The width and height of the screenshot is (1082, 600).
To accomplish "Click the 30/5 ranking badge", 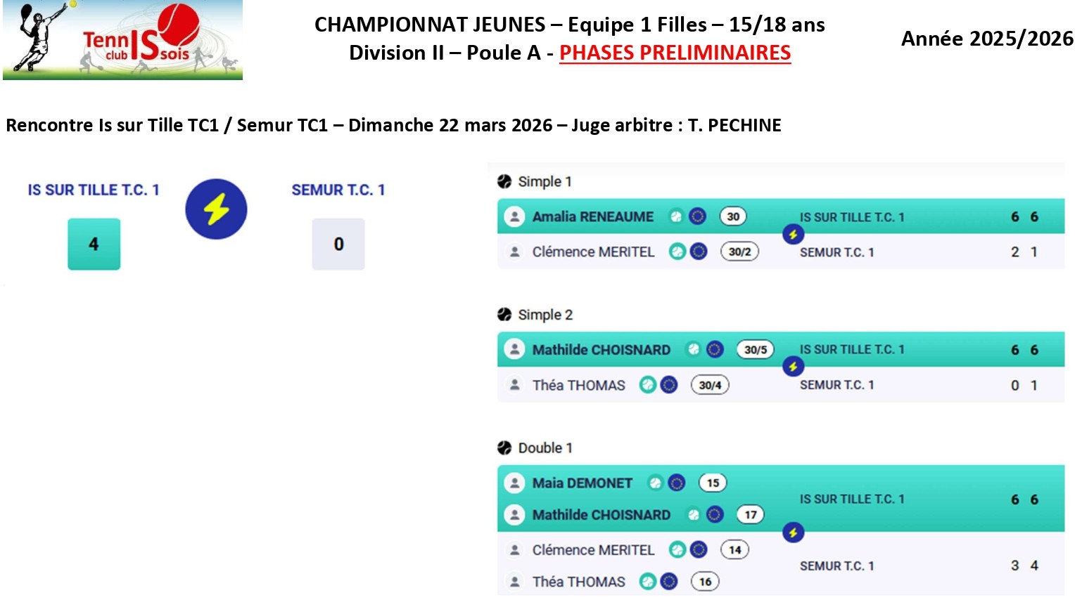I will pyautogui.click(x=755, y=350).
